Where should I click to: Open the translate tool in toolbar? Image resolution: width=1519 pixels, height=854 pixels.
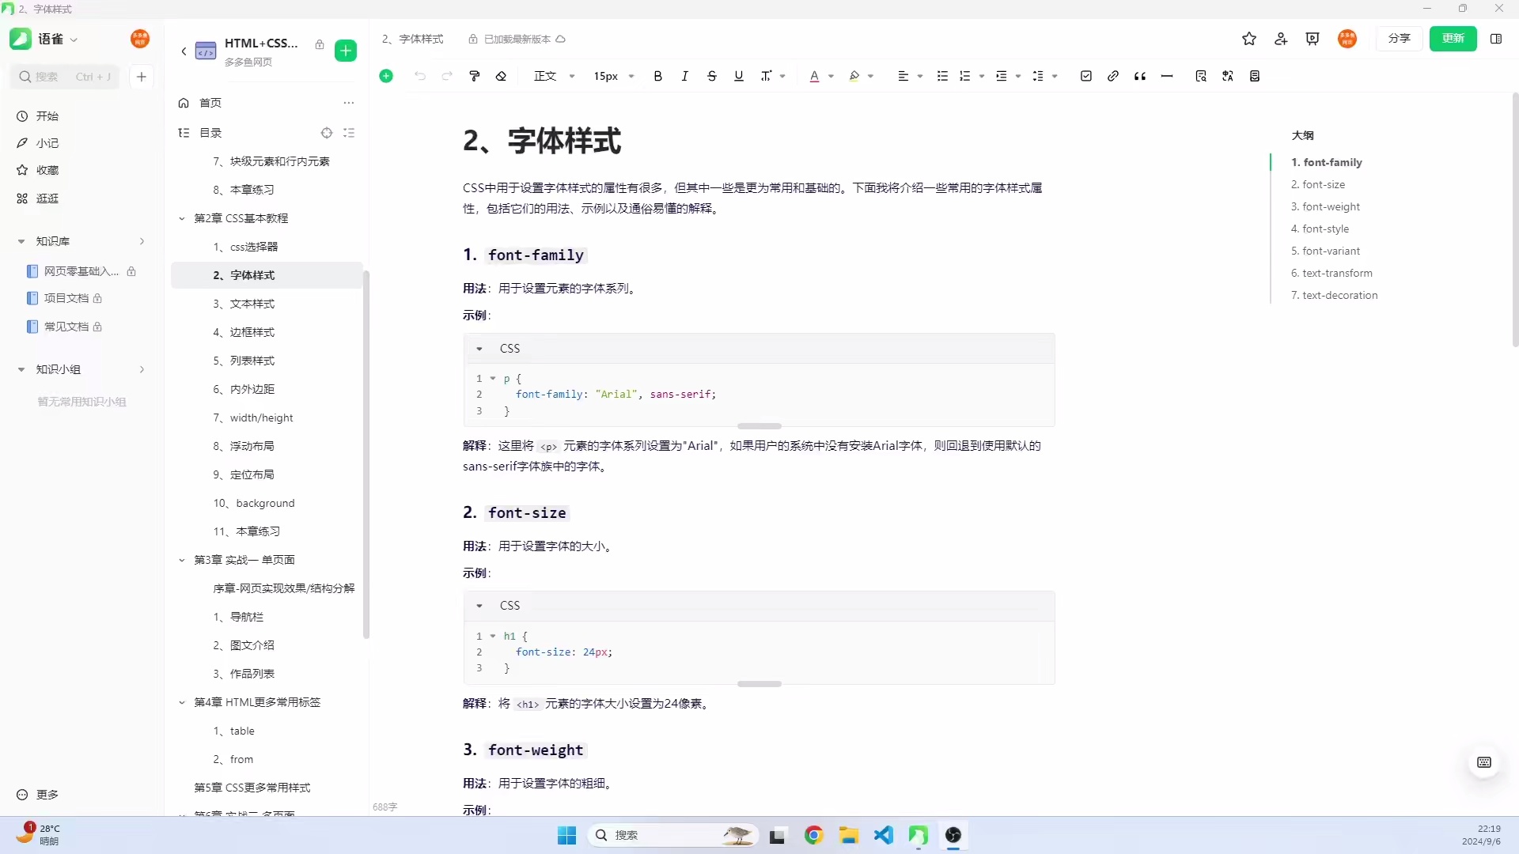1228,76
